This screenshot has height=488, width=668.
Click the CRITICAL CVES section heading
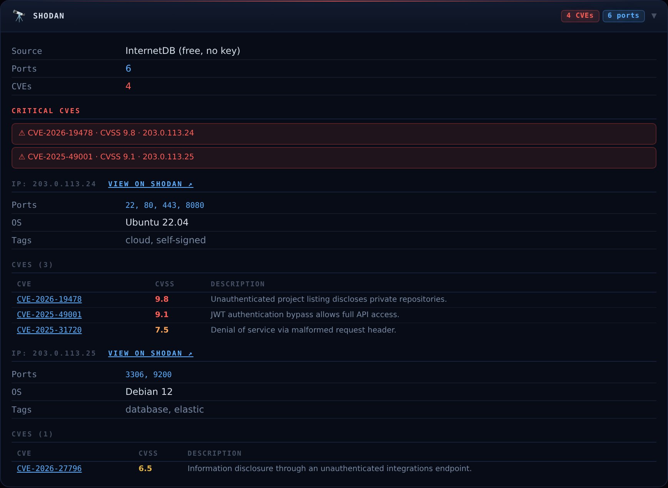46,111
